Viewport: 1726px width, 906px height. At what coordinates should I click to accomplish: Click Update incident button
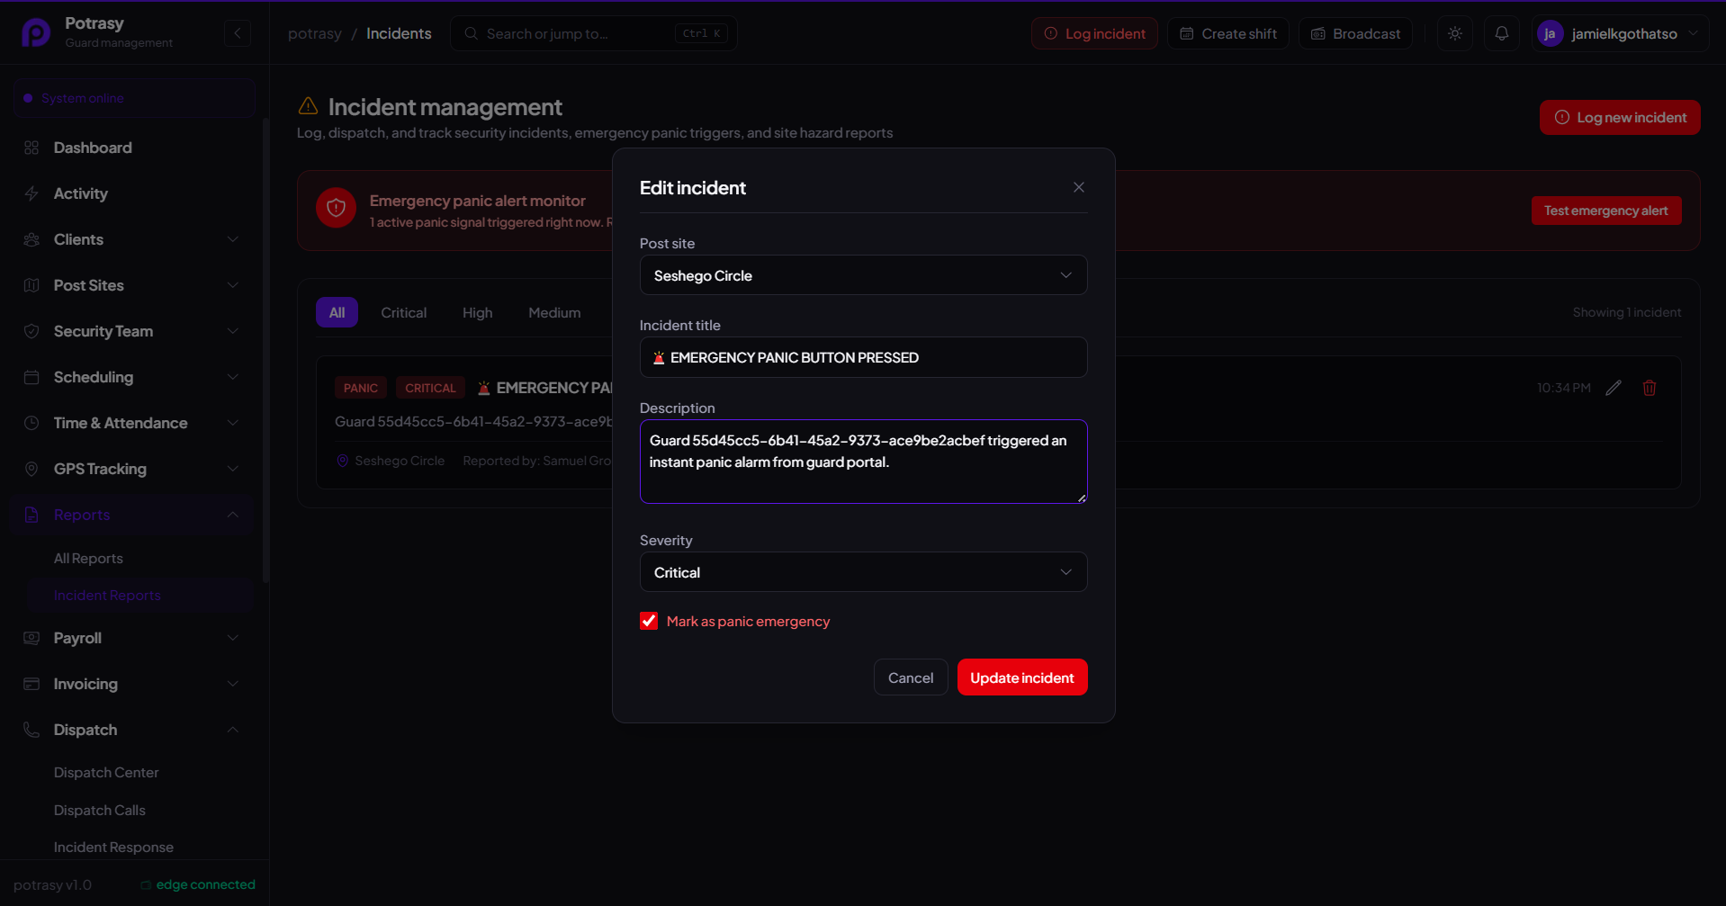tap(1022, 677)
